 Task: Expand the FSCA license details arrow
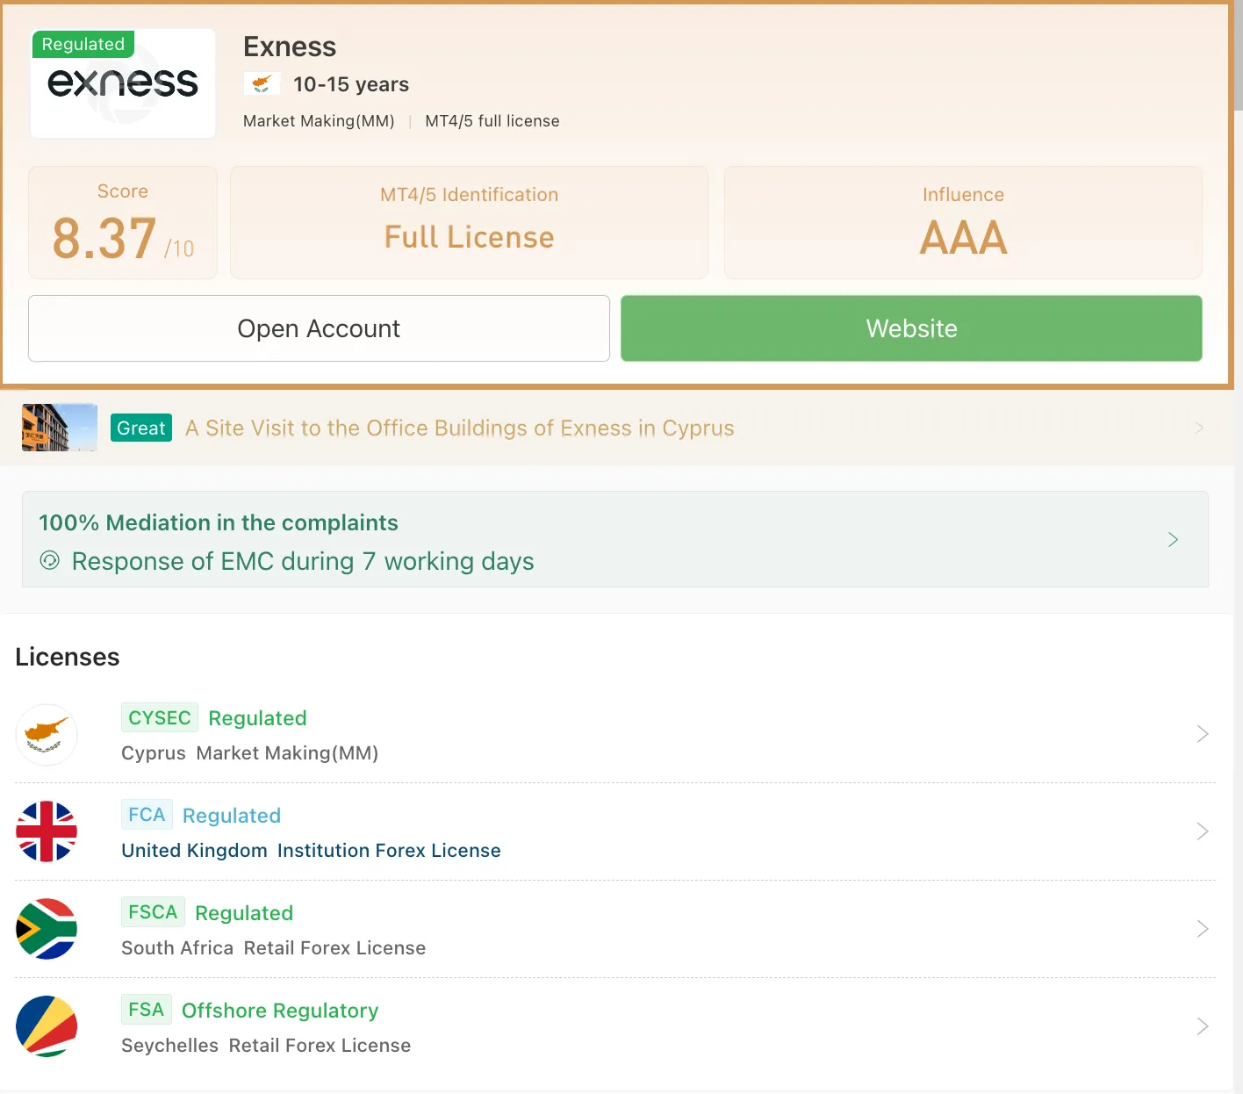point(1203,929)
